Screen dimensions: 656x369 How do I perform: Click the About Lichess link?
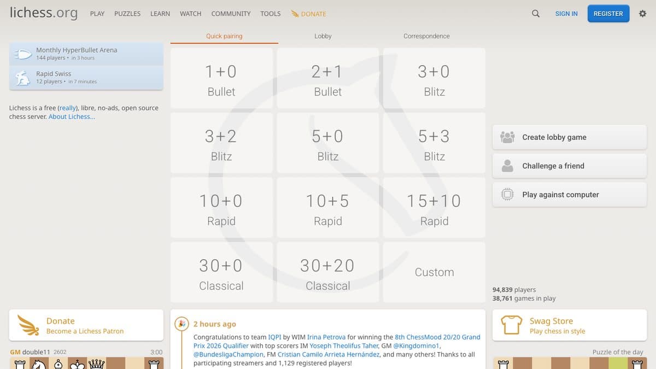72,116
